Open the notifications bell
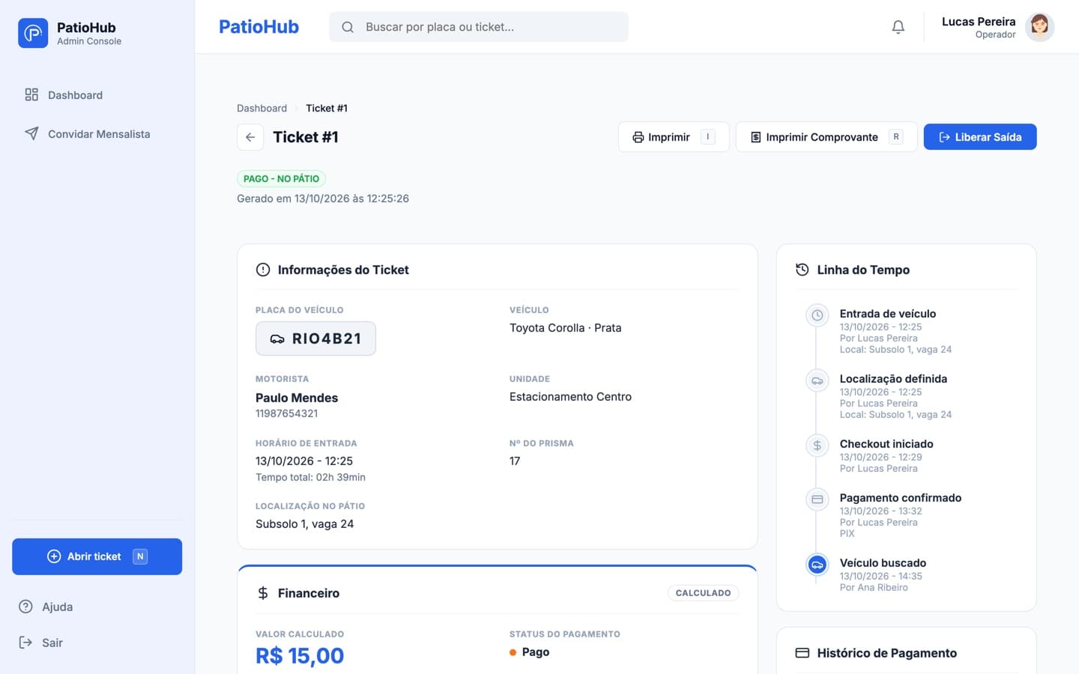 click(x=898, y=27)
